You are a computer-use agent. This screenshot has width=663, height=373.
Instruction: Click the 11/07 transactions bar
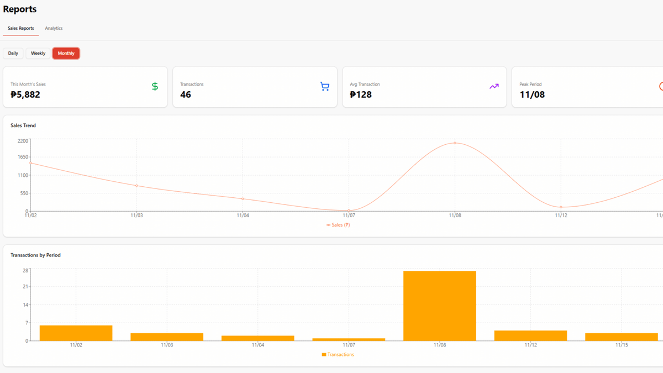tap(349, 339)
